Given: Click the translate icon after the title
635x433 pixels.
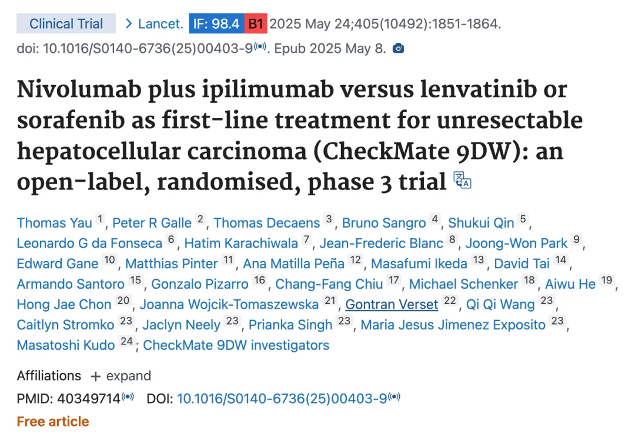Looking at the screenshot, I should (462, 180).
